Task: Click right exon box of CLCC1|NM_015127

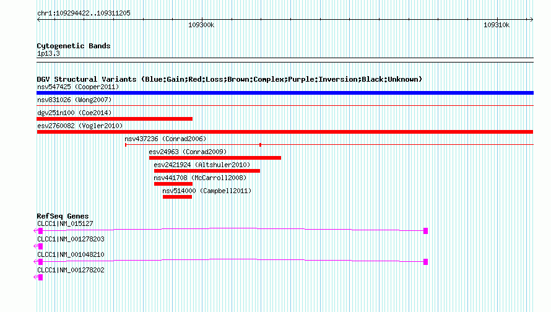Action: 425,231
